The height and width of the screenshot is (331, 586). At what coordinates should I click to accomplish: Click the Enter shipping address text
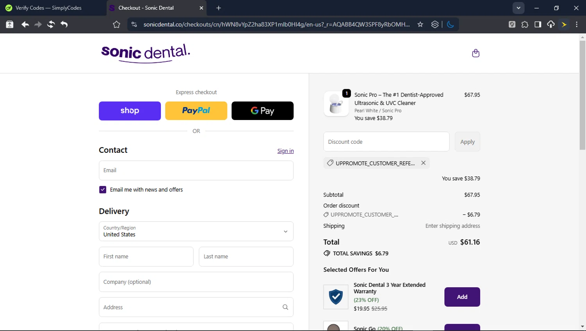pyautogui.click(x=453, y=226)
